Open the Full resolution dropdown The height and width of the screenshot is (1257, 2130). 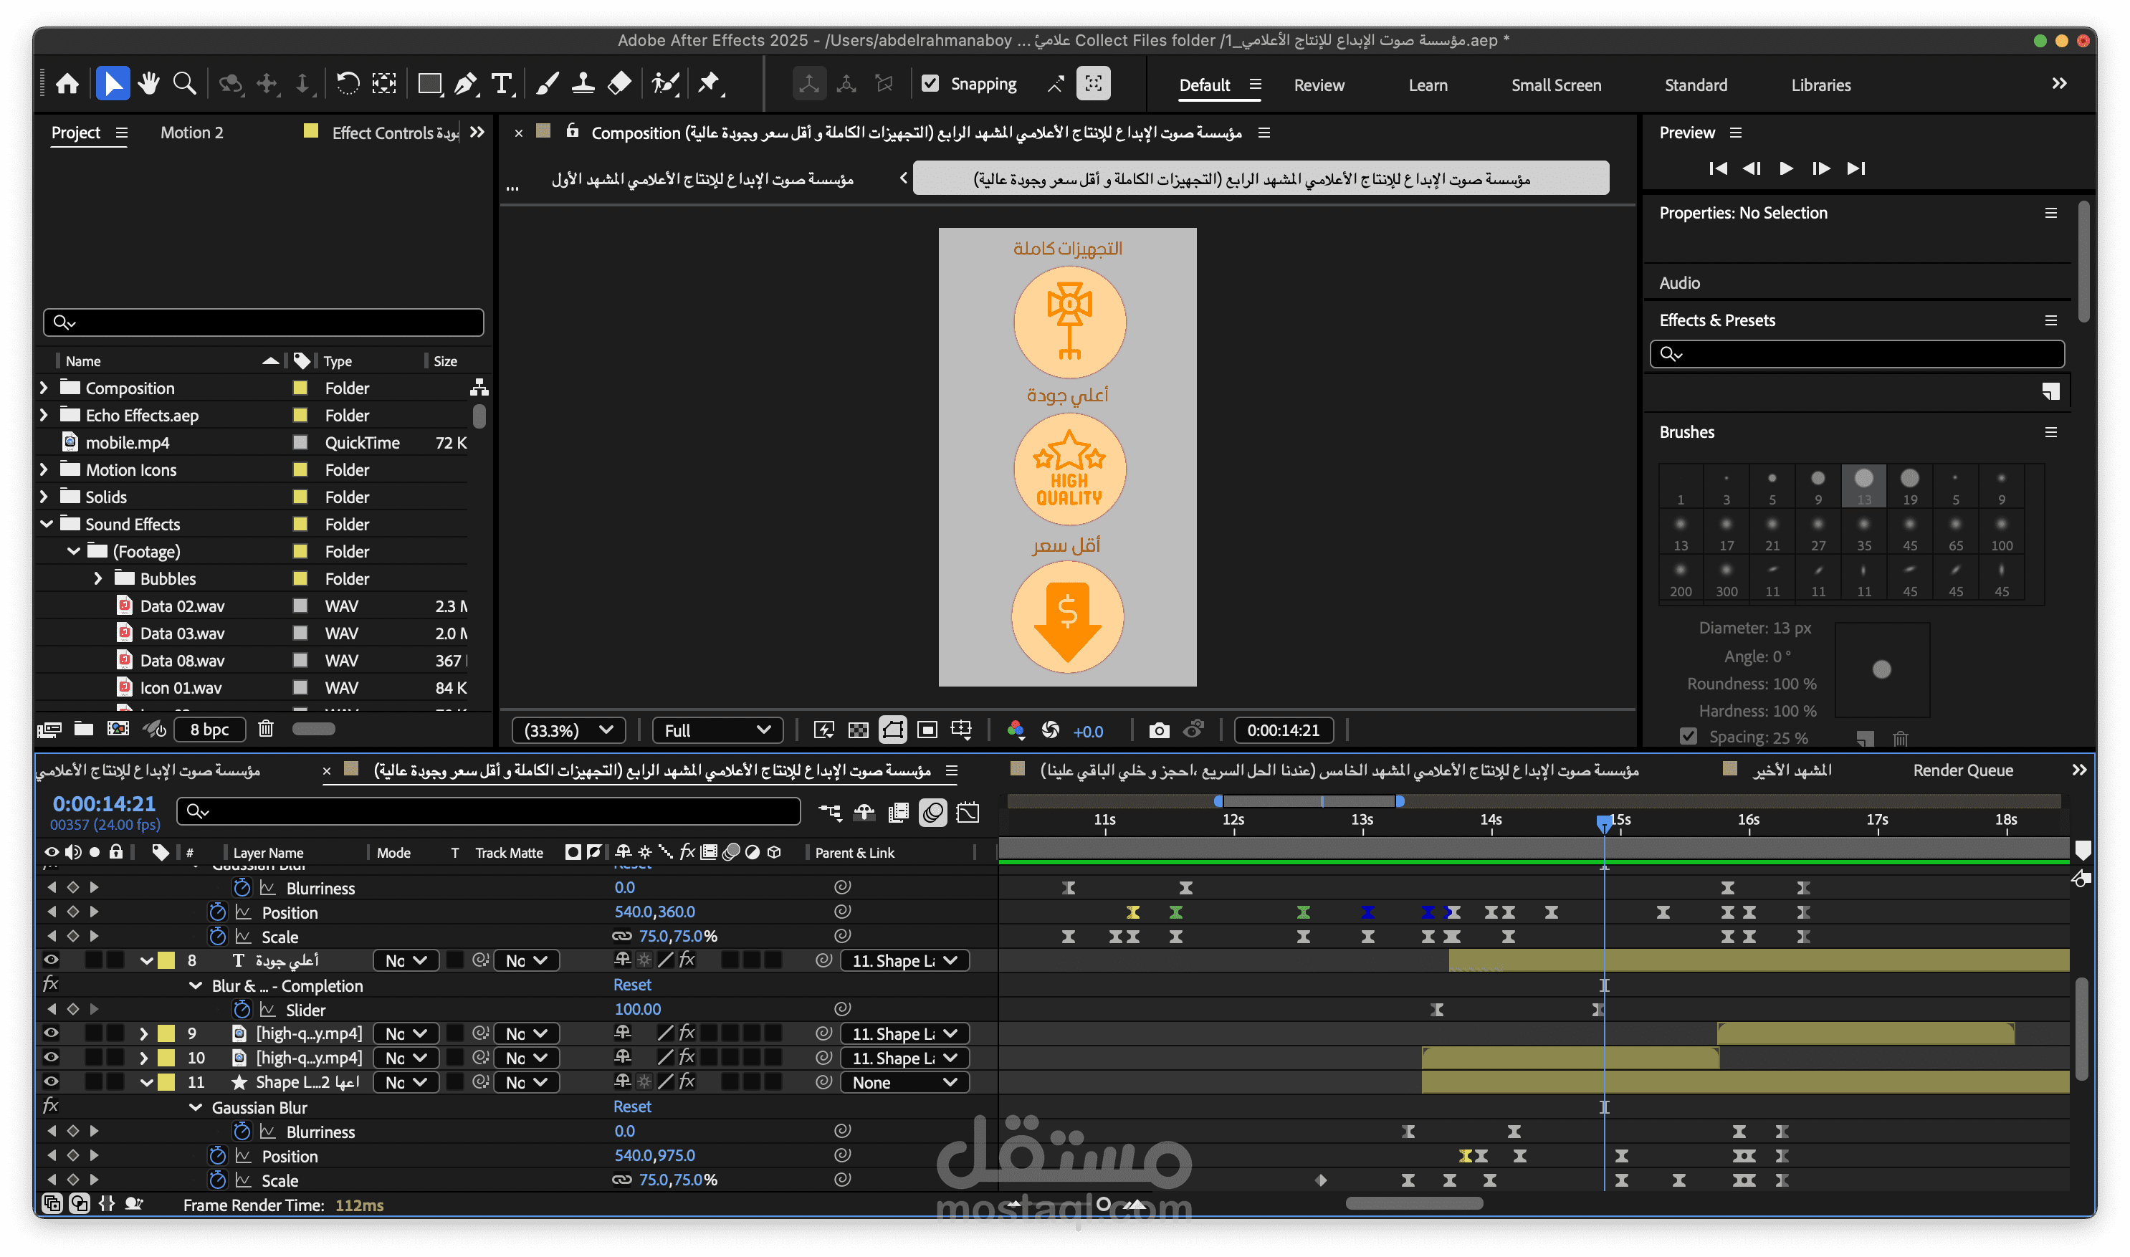[717, 730]
